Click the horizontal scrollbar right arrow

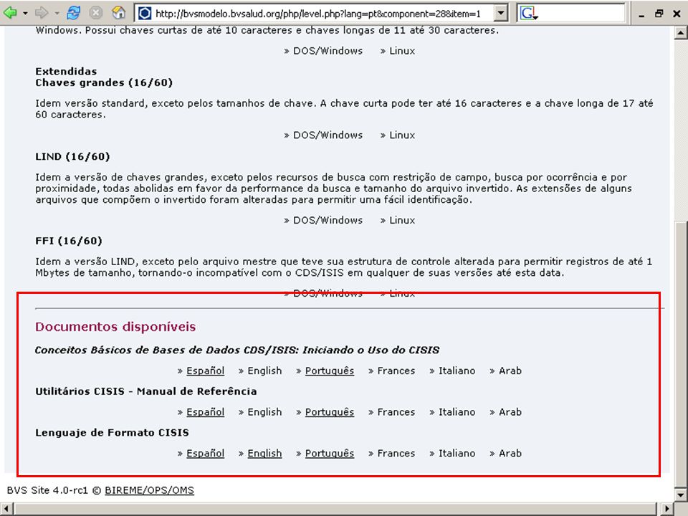pyautogui.click(x=667, y=509)
